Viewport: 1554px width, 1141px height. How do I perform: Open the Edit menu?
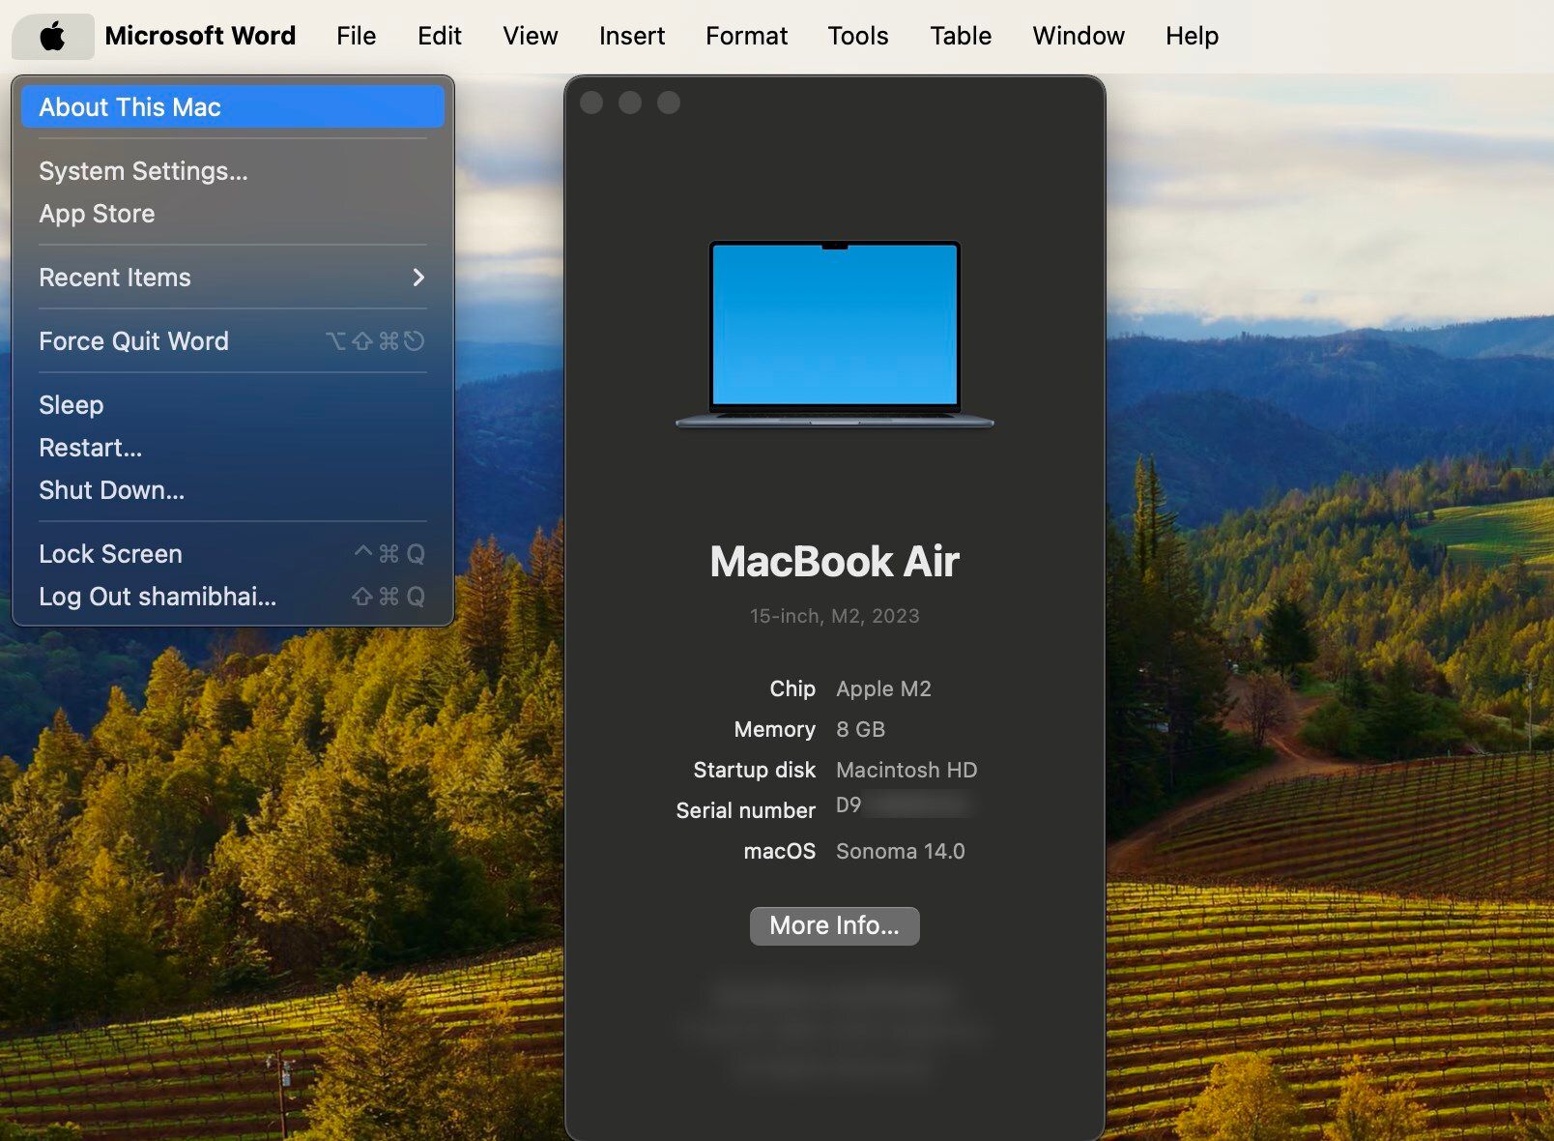pos(439,36)
